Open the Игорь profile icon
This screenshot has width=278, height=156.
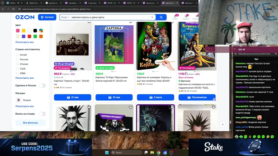[175, 17]
